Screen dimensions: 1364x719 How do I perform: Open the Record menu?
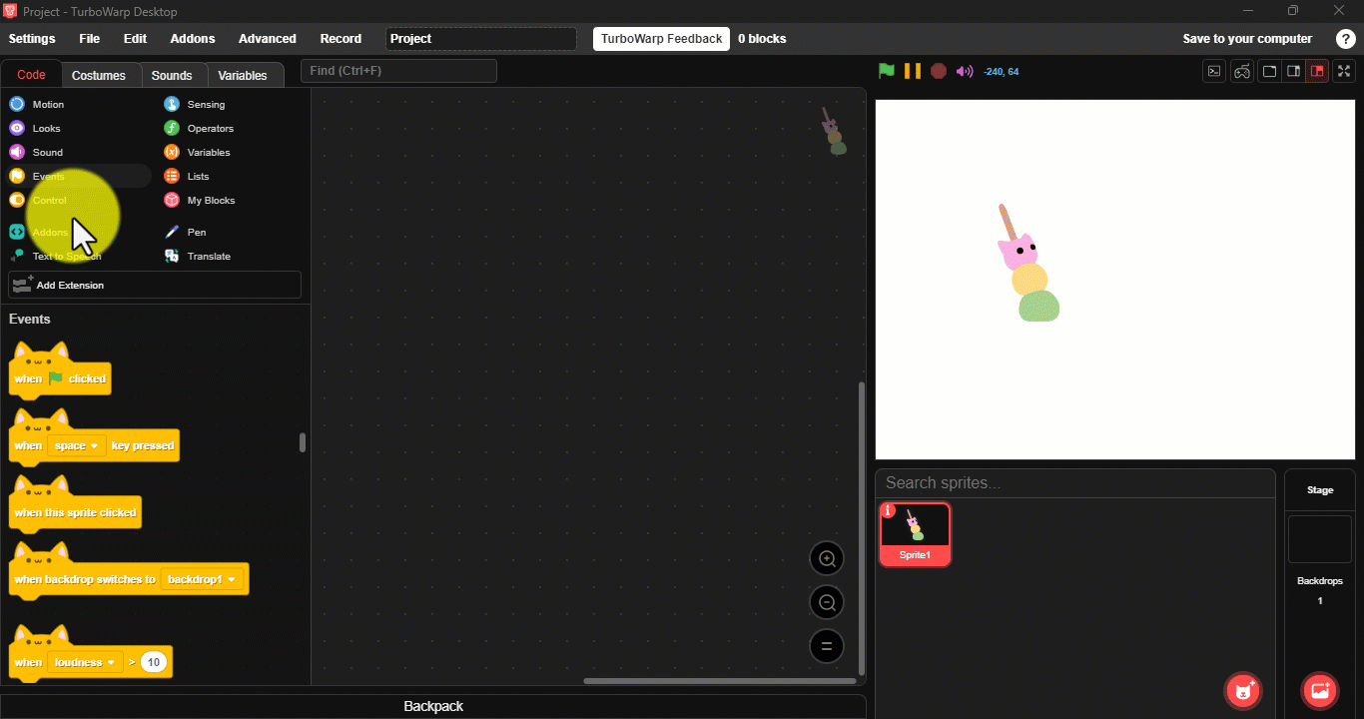pyautogui.click(x=341, y=39)
